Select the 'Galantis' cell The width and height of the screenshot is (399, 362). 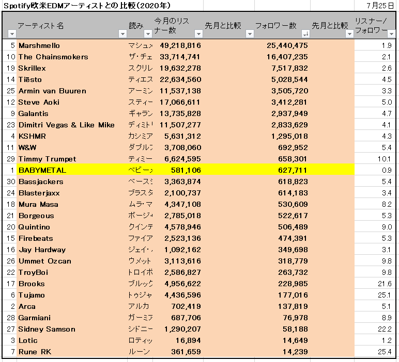tap(72, 113)
